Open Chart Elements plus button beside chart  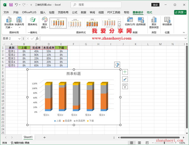(x=125, y=72)
